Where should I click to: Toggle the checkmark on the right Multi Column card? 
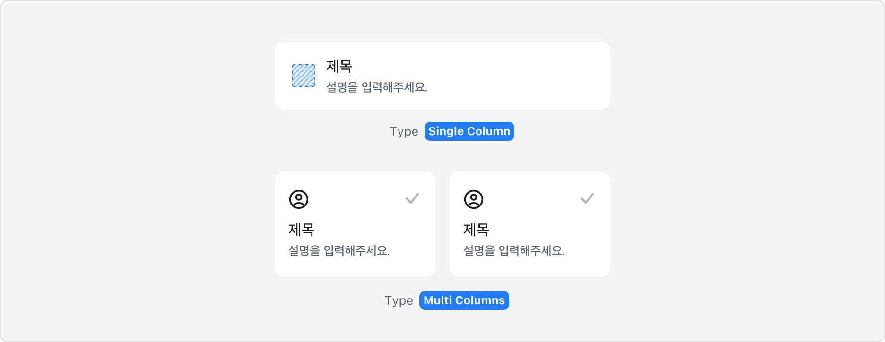point(587,199)
